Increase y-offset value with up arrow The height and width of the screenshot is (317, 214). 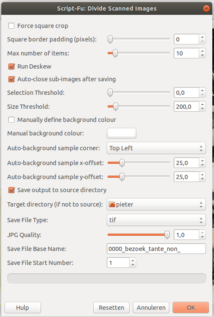(202, 174)
